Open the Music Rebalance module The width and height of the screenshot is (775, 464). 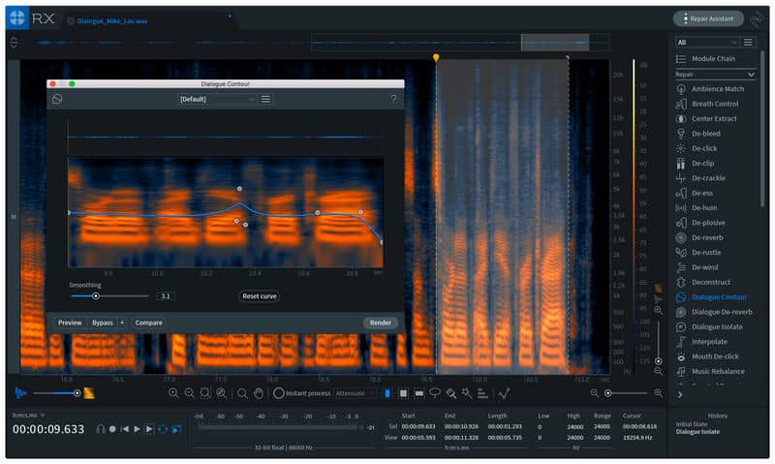(x=710, y=371)
